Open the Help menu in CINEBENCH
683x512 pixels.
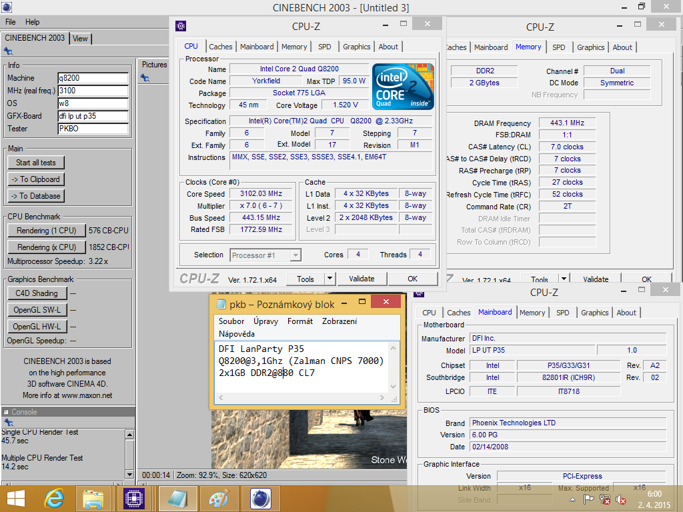click(x=32, y=22)
